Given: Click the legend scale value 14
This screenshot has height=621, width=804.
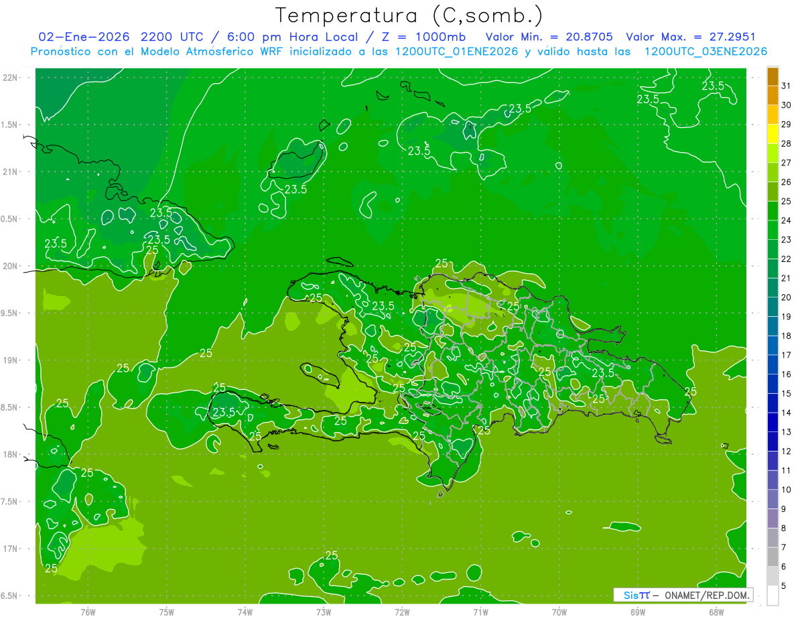Looking at the screenshot, I should point(787,413).
